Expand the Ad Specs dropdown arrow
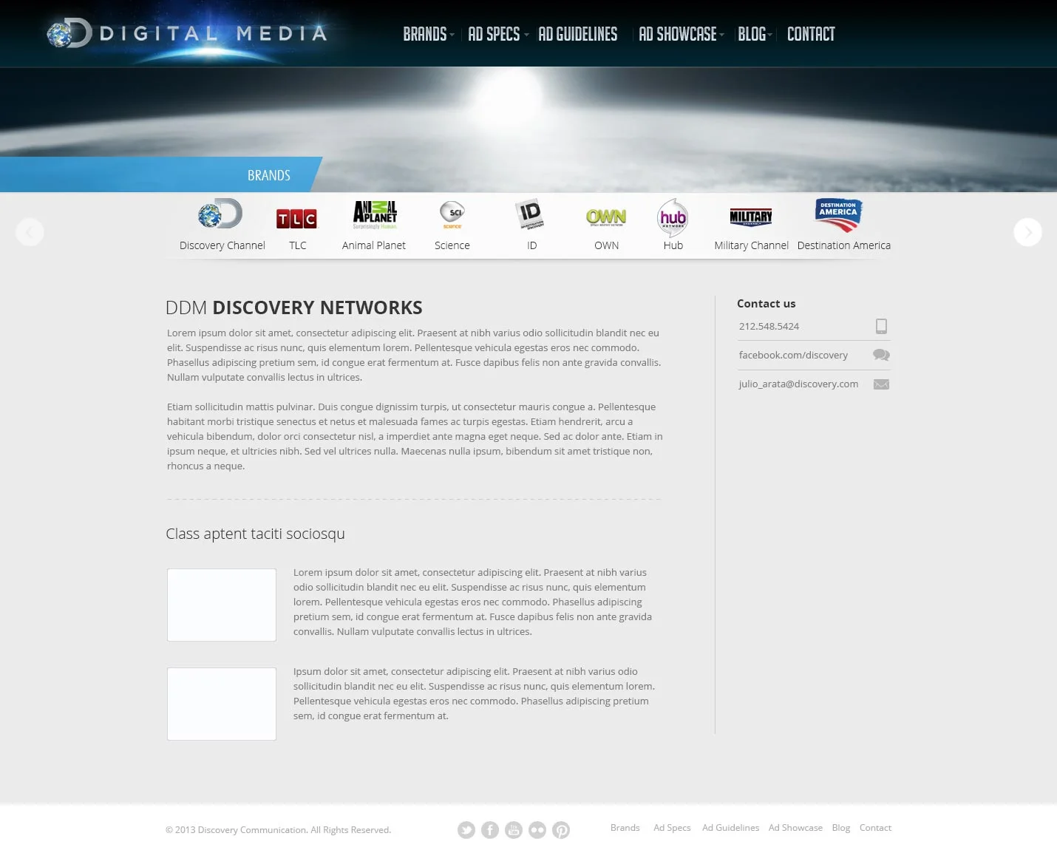Image resolution: width=1057 pixels, height=853 pixels. click(526, 35)
